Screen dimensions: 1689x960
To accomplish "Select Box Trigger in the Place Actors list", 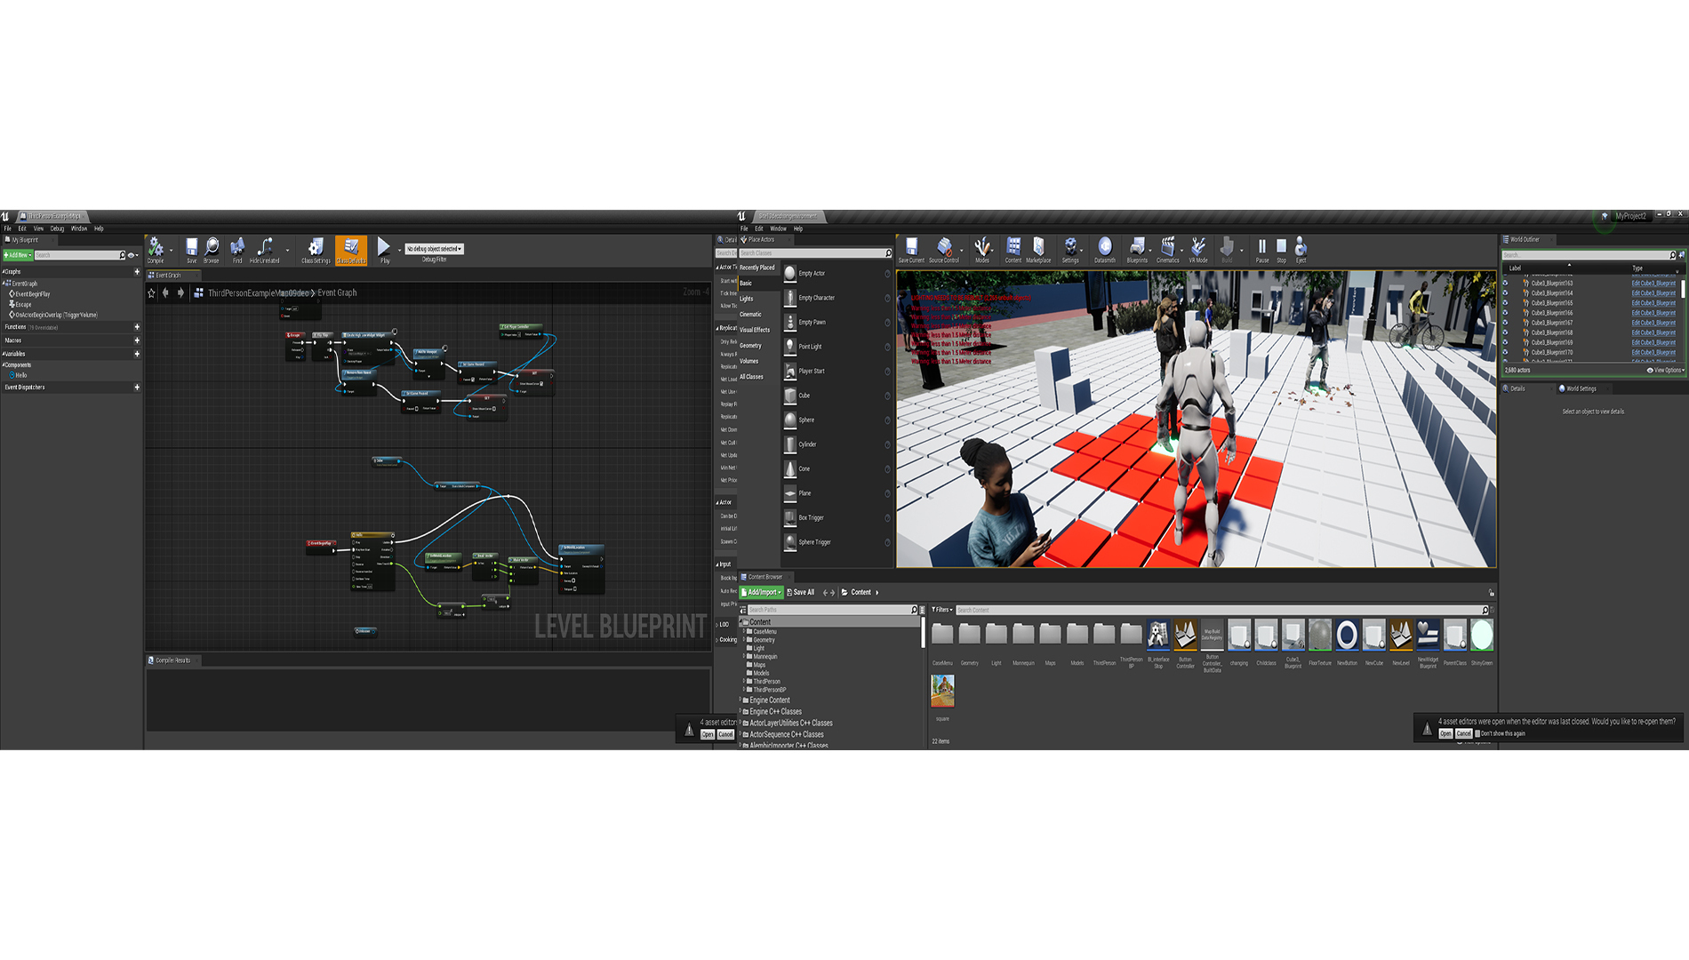I will click(836, 517).
